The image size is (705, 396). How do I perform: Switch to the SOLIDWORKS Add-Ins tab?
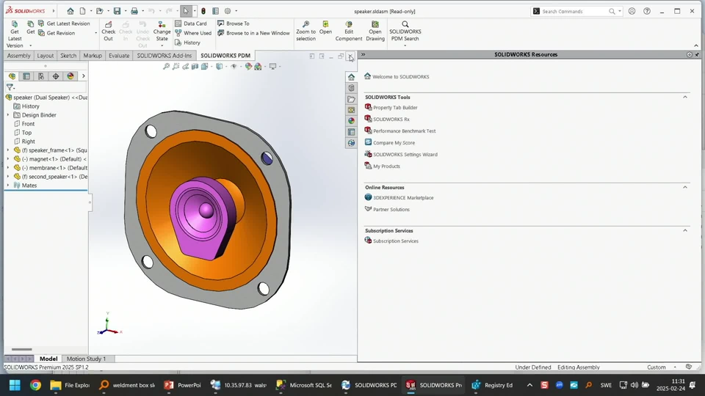tap(164, 56)
